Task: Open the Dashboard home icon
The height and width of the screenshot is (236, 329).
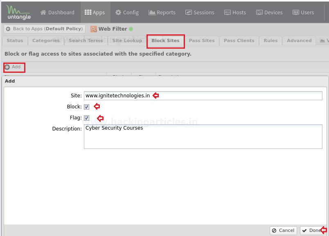Action: click(x=43, y=12)
